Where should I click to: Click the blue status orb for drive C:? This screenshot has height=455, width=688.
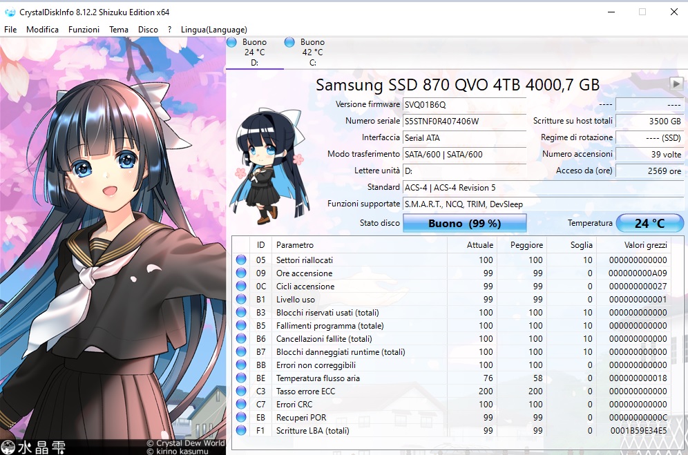tap(289, 42)
